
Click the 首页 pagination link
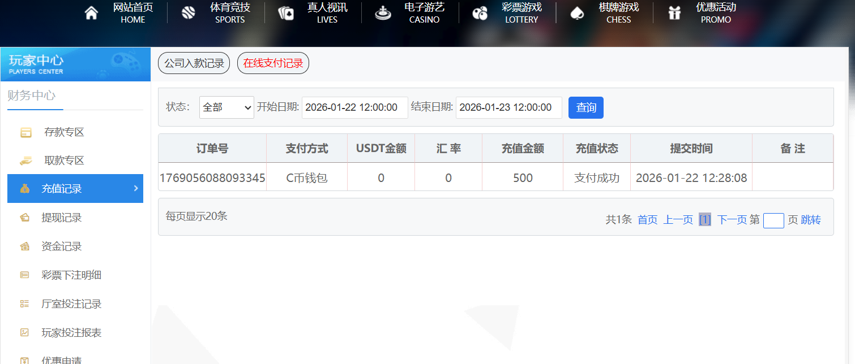coord(647,220)
